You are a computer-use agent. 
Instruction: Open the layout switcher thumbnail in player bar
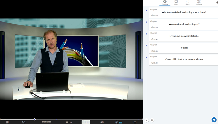point(86,122)
